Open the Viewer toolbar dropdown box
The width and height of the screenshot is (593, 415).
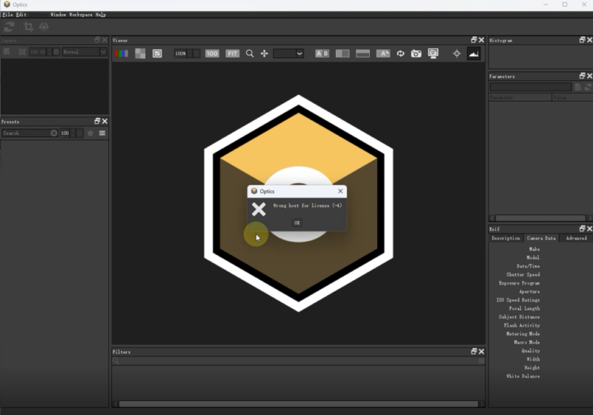point(288,53)
